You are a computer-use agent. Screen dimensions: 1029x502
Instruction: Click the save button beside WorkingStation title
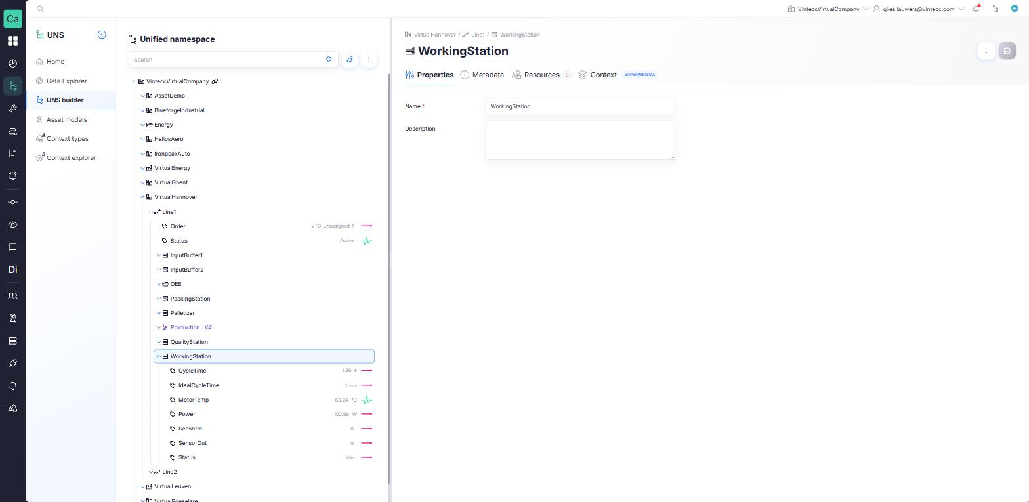pos(1007,51)
